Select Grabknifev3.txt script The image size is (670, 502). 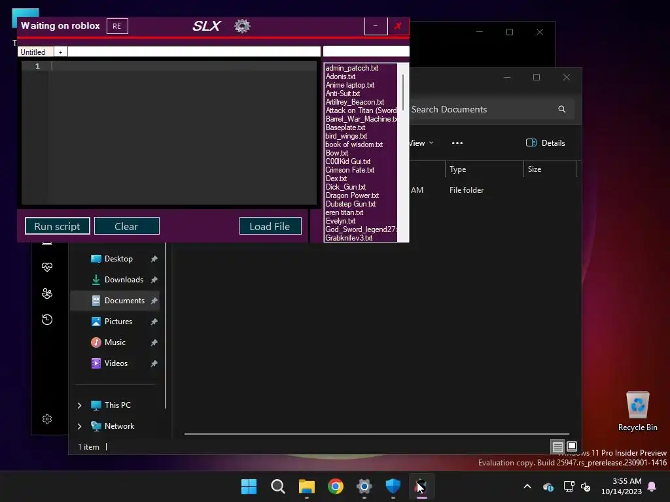tap(349, 238)
